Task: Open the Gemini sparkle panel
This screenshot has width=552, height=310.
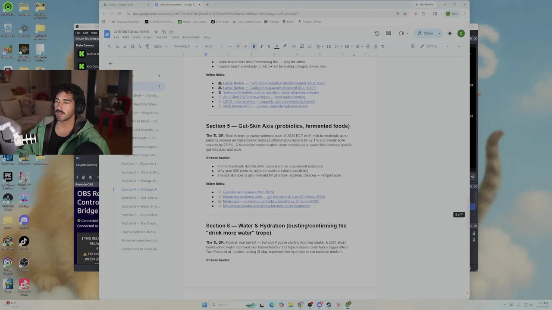Action: point(450,34)
